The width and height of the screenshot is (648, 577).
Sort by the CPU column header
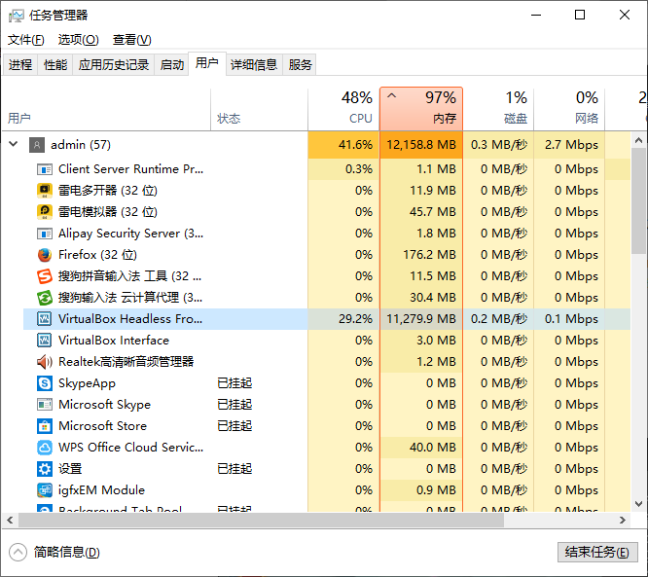[343, 108]
